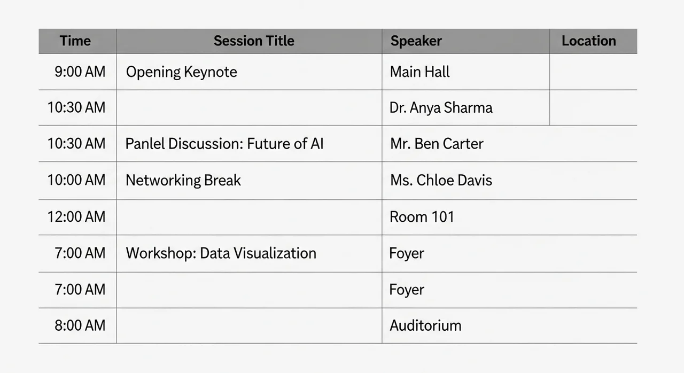This screenshot has width=684, height=373.
Task: Click the 12:00 AM time cell
Action: [x=77, y=217]
